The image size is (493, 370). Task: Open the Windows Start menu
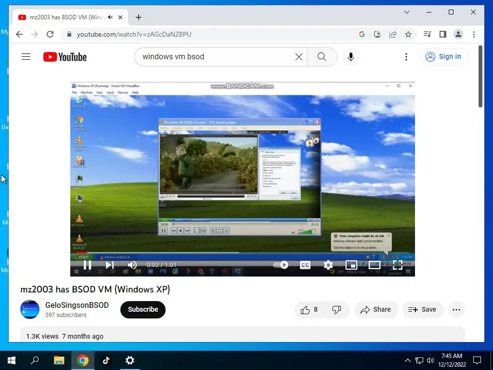12,360
